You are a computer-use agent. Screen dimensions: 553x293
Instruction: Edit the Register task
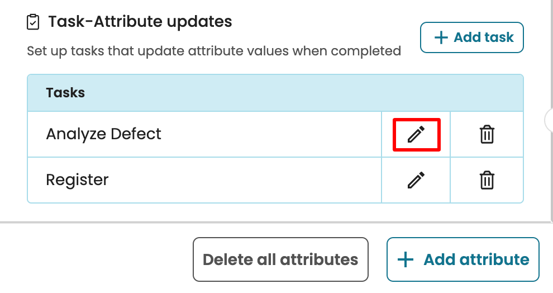coord(416,180)
